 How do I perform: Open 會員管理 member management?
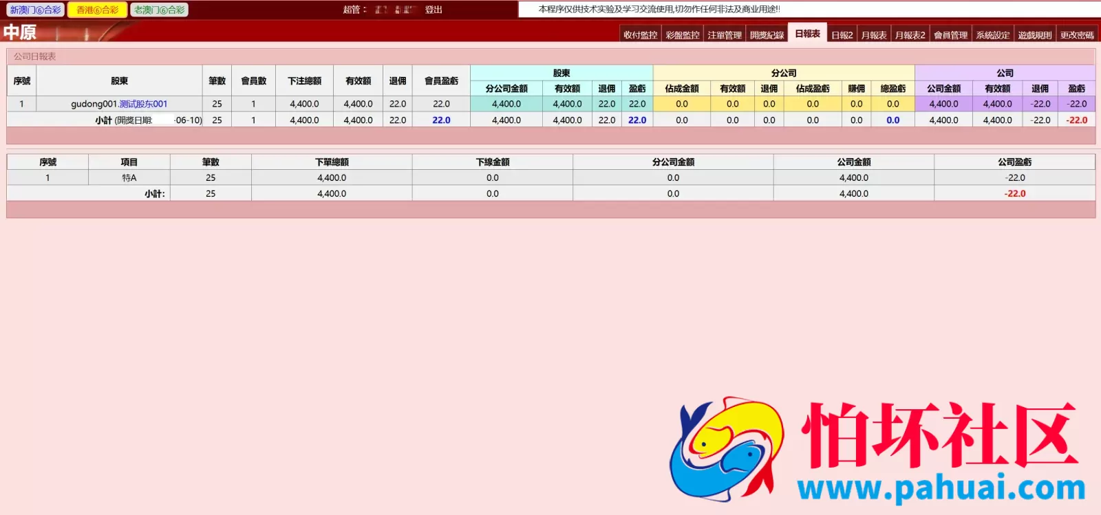coord(950,35)
